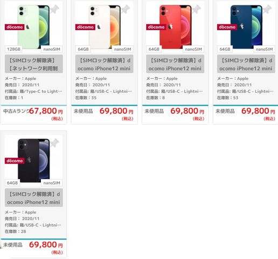
Task: Pin the blue iPhone 12 mini listing
Action: click(x=267, y=9)
